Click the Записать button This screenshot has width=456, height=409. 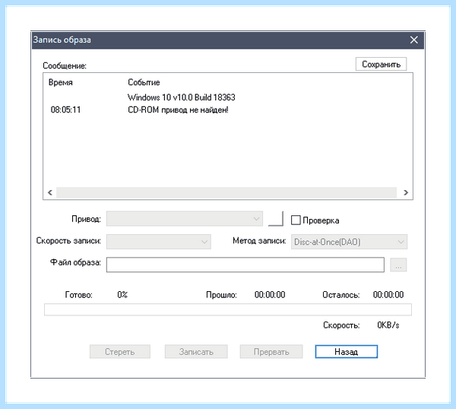[x=196, y=352]
